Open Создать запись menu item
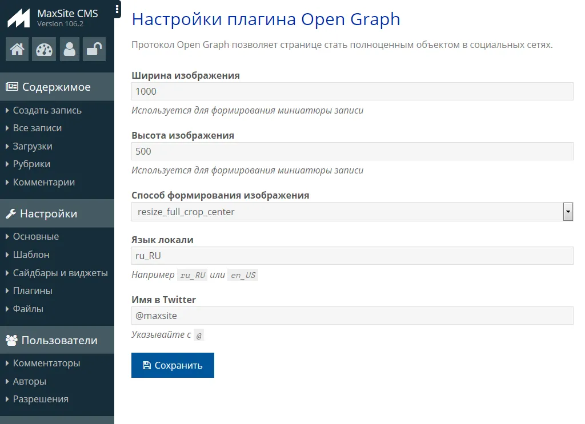The image size is (585, 424). (47, 110)
